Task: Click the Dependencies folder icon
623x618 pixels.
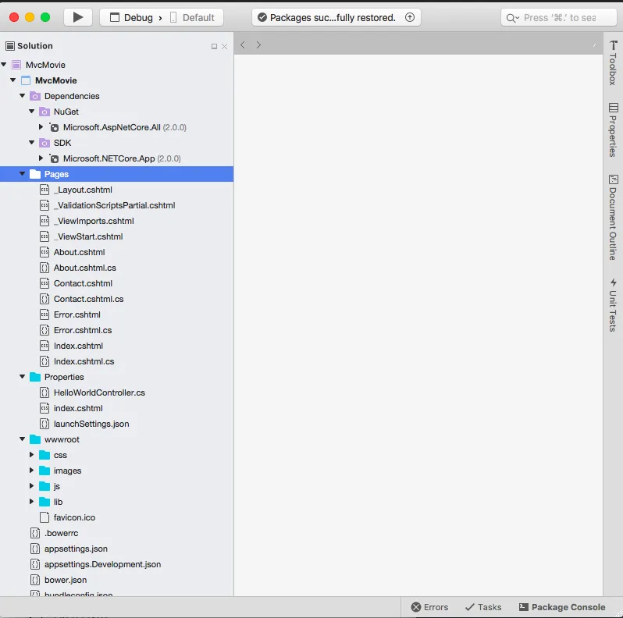Action: click(x=35, y=96)
